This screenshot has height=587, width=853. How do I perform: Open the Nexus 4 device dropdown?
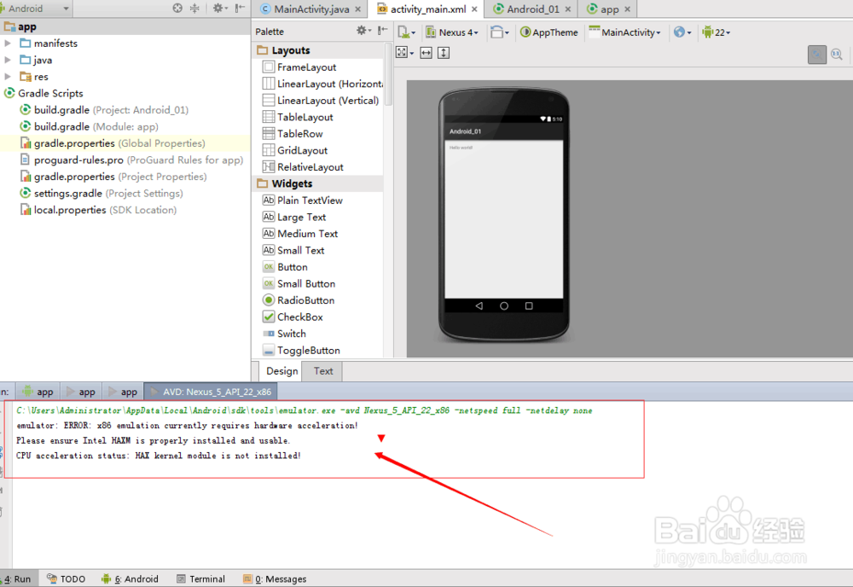pyautogui.click(x=452, y=32)
